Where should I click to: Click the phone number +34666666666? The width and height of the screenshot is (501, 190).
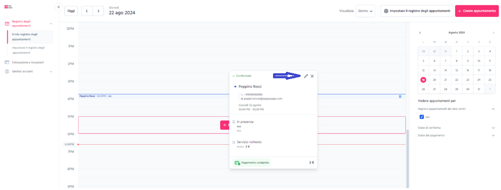coord(253,94)
